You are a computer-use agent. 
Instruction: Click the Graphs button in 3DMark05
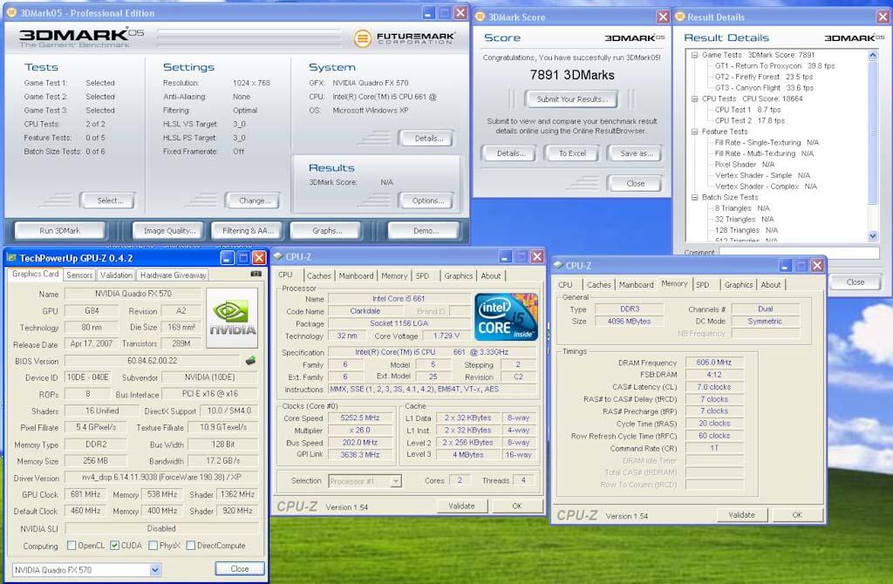327,230
